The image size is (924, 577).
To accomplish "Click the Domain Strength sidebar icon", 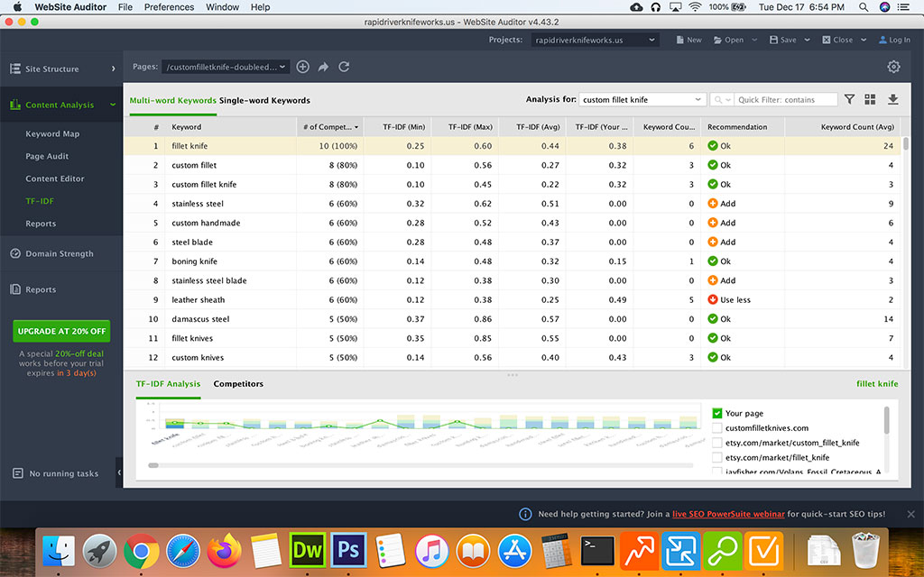I will click(15, 253).
